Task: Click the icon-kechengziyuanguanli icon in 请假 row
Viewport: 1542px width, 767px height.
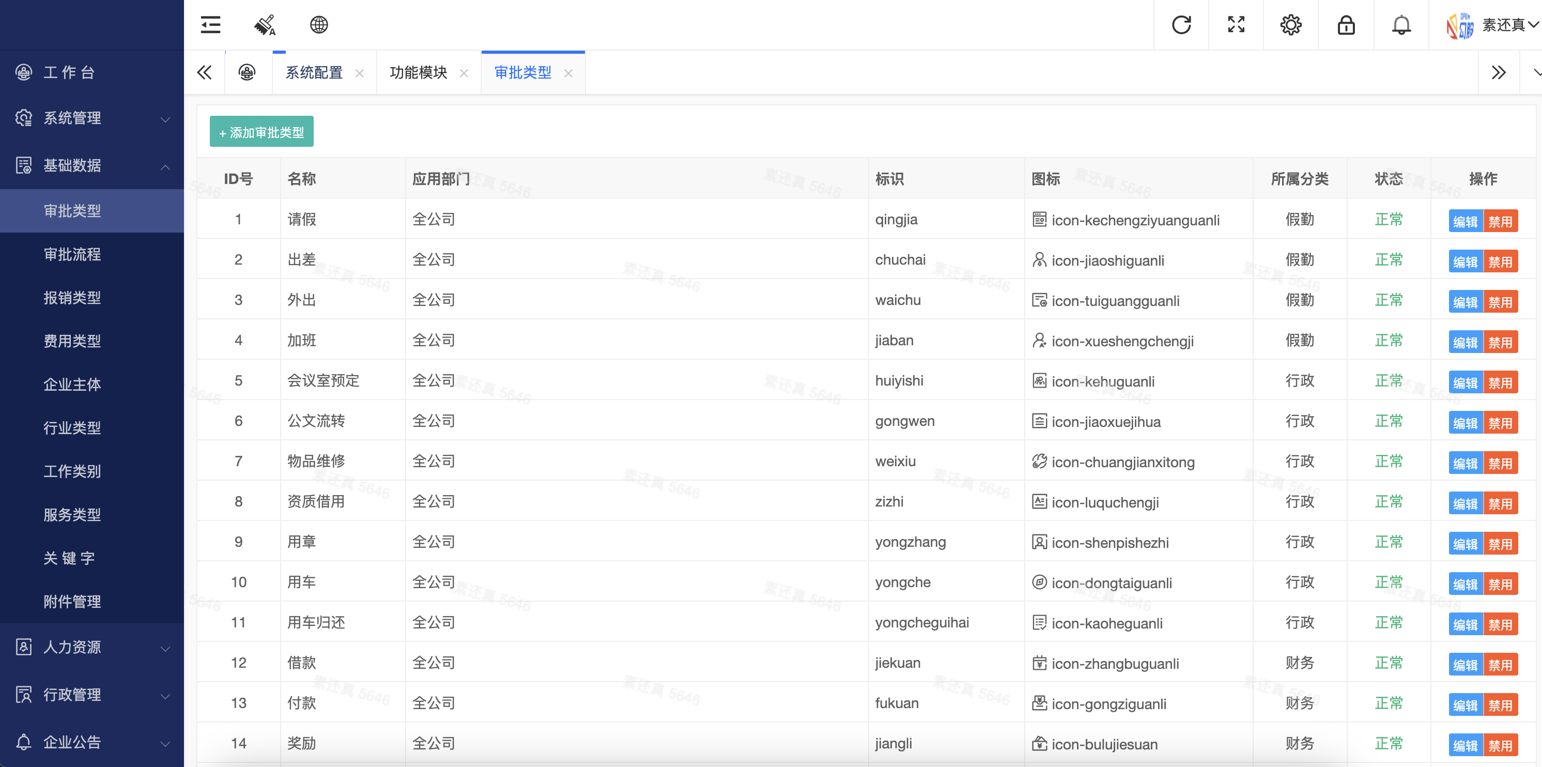Action: 1039,219
